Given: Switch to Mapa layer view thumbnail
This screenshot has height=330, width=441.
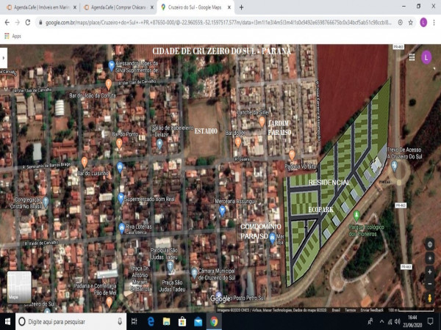Looking at the screenshot, I should click(x=19, y=287).
